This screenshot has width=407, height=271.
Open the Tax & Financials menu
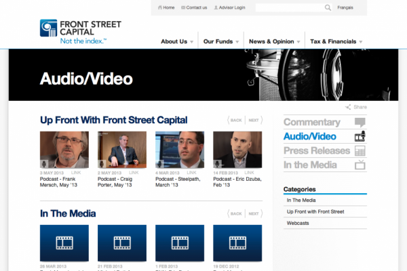[x=336, y=41]
